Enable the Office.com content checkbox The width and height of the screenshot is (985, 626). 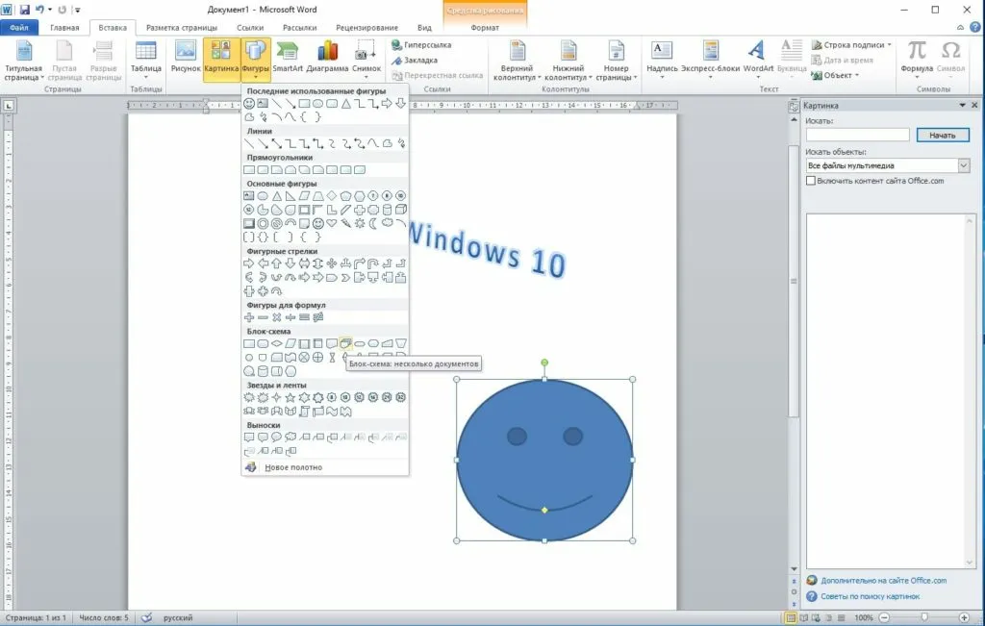pos(811,181)
